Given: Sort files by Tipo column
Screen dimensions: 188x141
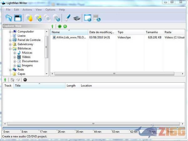Looking at the screenshot, I should coord(130,32).
